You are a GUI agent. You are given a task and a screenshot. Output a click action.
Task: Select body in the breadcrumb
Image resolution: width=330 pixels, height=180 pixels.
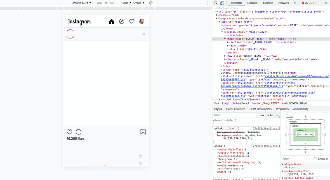click(225, 104)
